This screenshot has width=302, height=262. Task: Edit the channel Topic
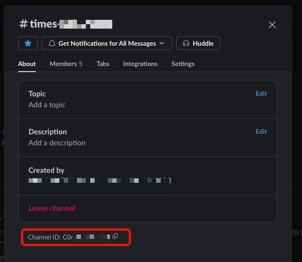[261, 94]
